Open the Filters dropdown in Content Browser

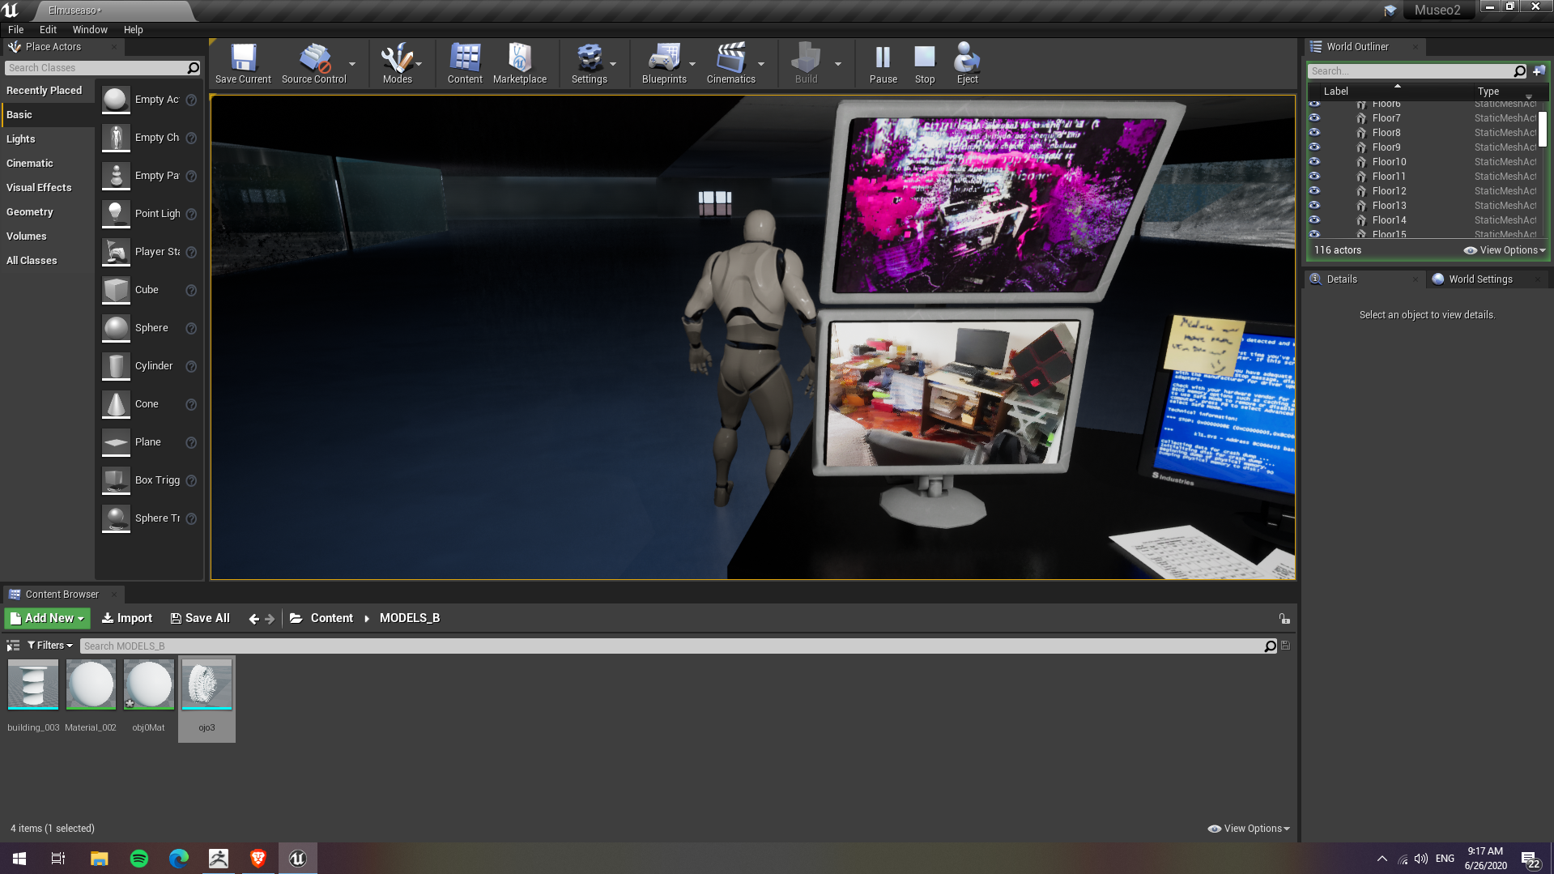click(50, 646)
